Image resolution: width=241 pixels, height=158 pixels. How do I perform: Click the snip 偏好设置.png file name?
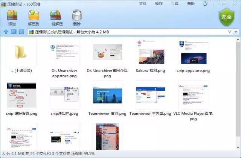point(21,114)
